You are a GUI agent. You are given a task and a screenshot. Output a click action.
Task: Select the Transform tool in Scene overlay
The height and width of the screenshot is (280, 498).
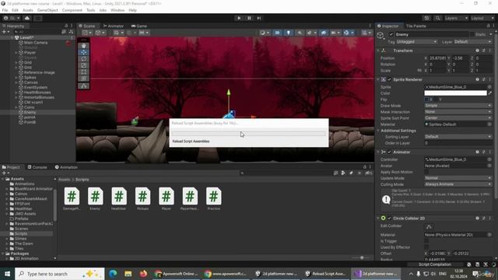click(83, 79)
